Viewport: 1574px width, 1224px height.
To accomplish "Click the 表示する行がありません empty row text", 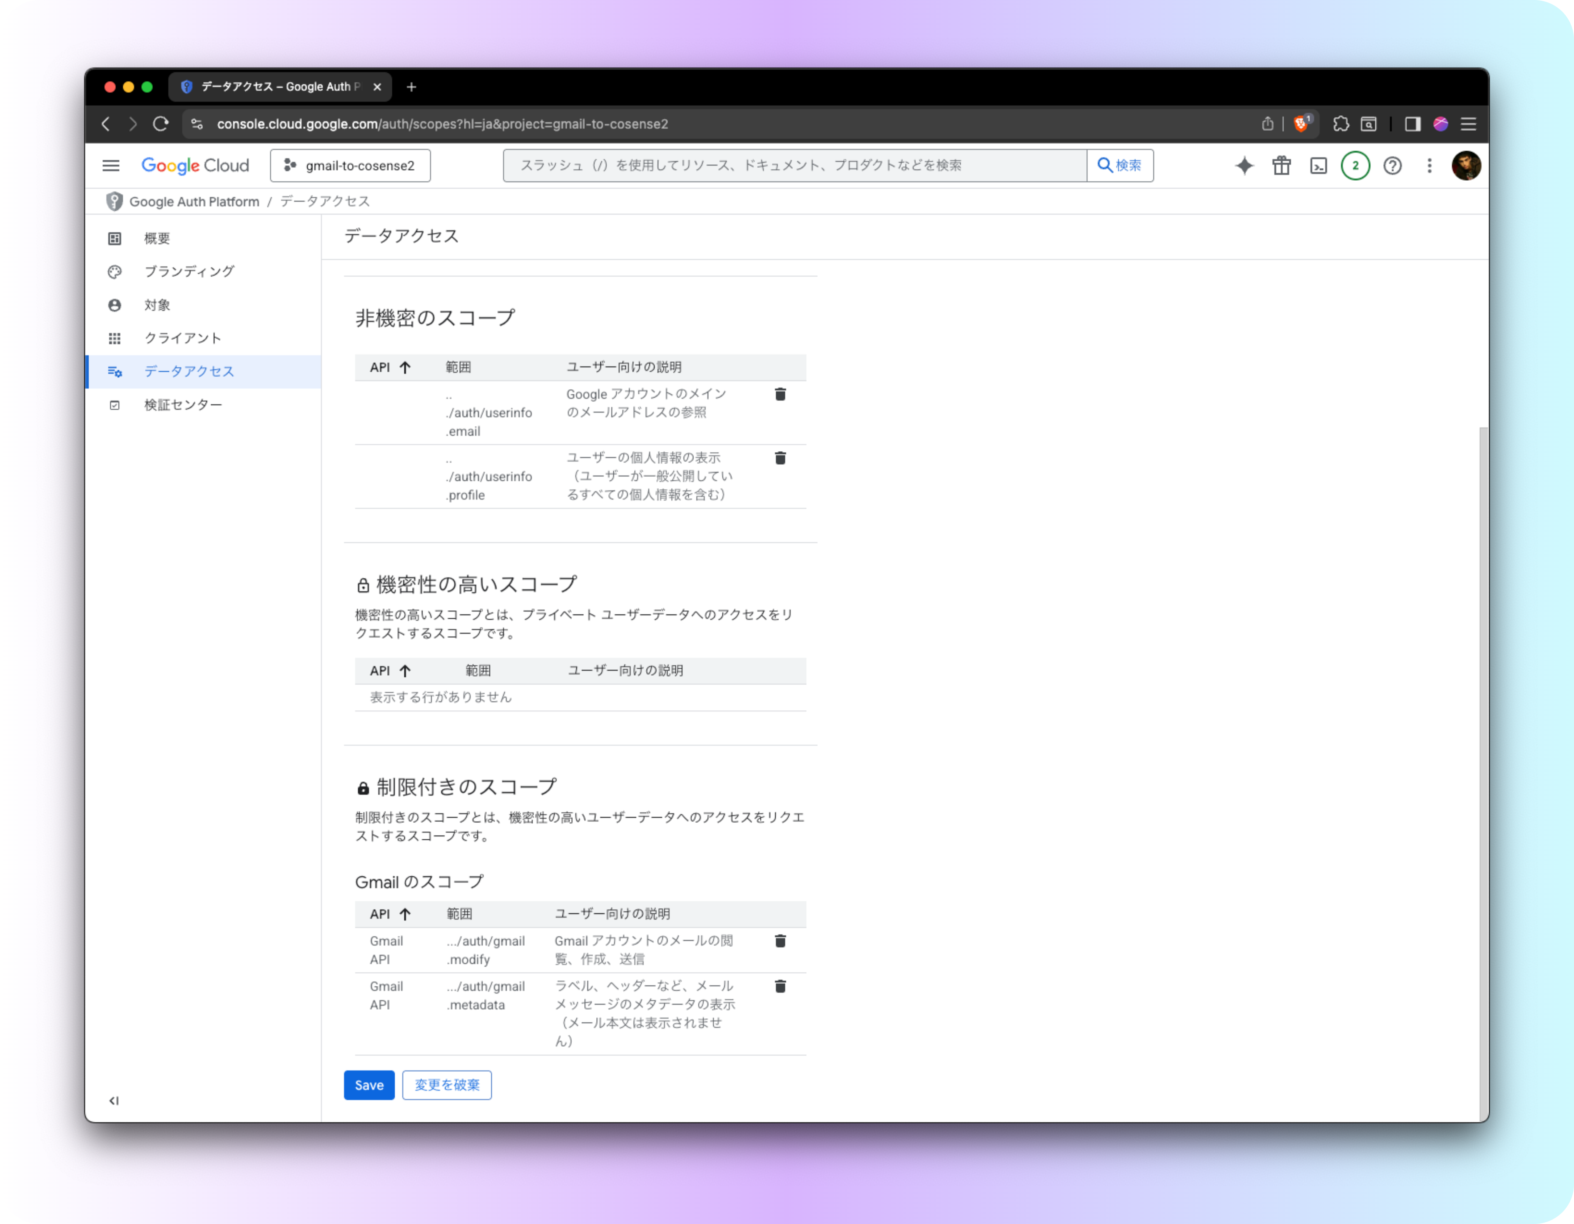I will pos(441,697).
